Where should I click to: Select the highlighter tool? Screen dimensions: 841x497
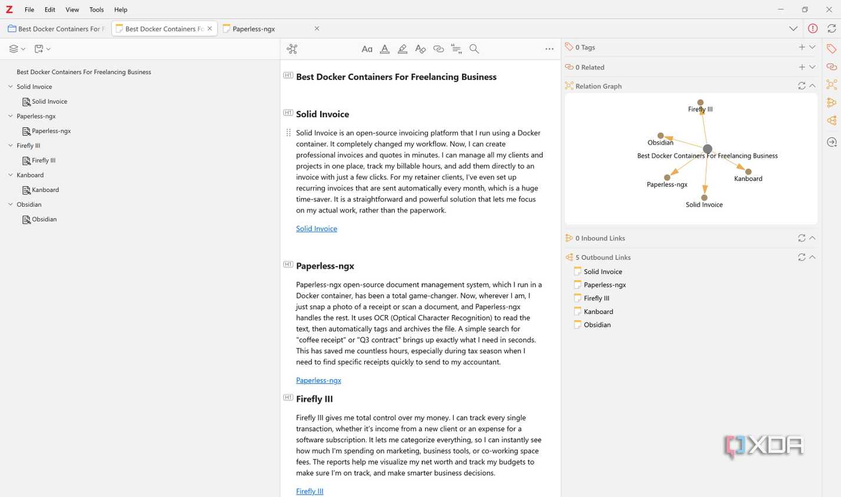point(403,49)
